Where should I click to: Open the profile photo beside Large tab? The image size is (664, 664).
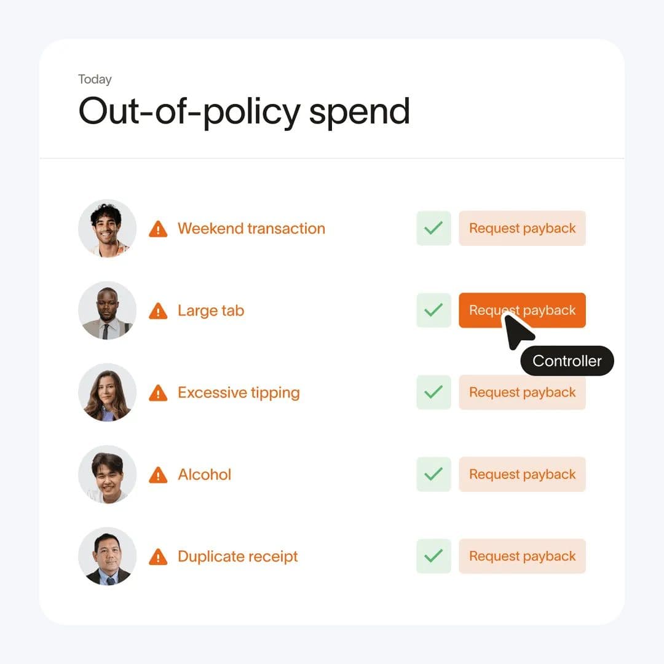click(x=107, y=310)
